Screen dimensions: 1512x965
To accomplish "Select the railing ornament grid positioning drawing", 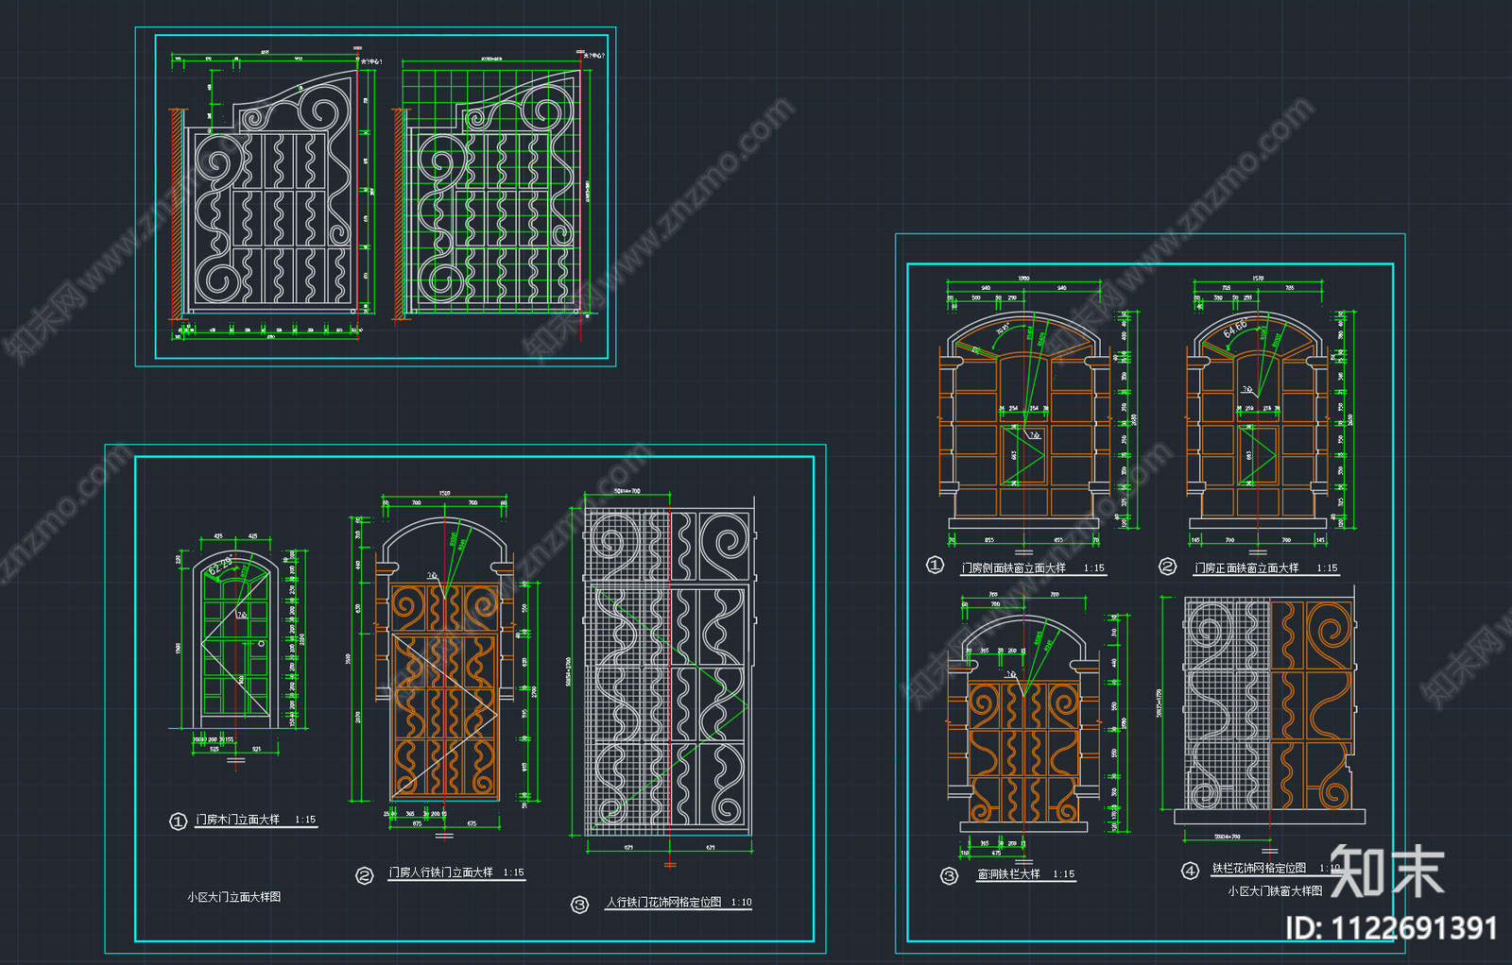I will point(1269,703).
